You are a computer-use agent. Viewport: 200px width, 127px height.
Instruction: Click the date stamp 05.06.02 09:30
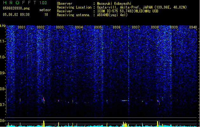coord(16,15)
